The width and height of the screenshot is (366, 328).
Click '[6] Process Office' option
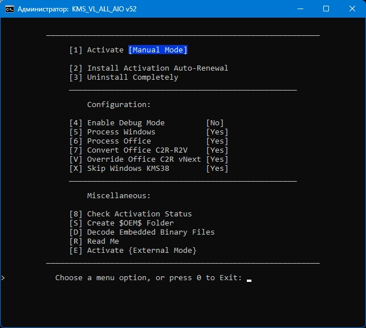110,141
